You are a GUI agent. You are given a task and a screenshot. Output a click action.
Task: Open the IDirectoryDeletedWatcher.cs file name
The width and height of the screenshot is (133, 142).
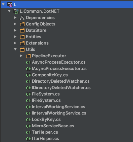[61, 88]
